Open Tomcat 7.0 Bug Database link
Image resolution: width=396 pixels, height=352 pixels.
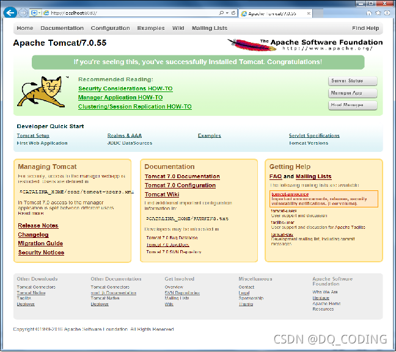click(x=172, y=237)
